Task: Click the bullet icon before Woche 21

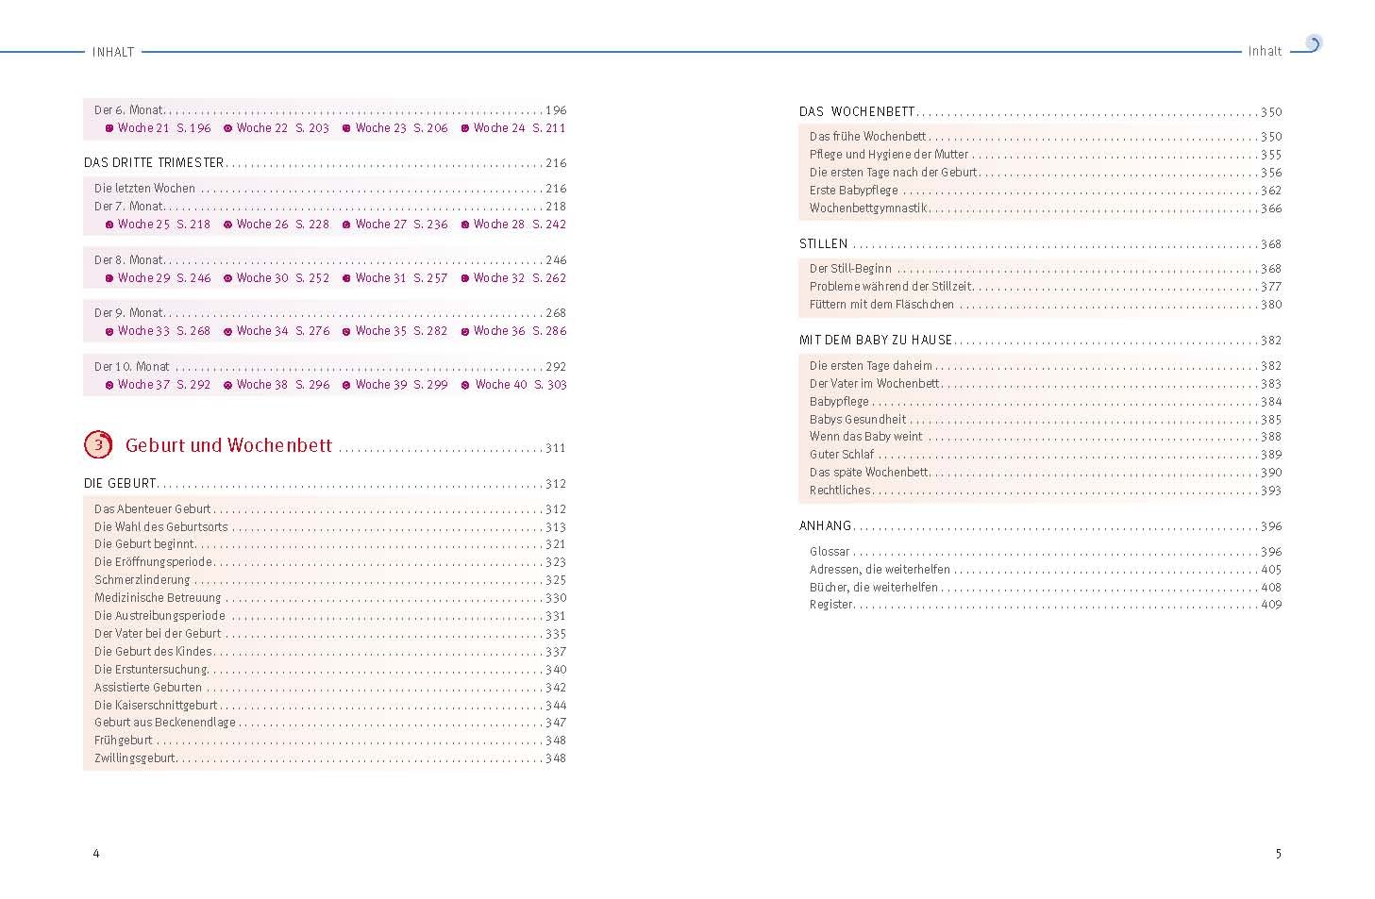Action: coord(109,128)
